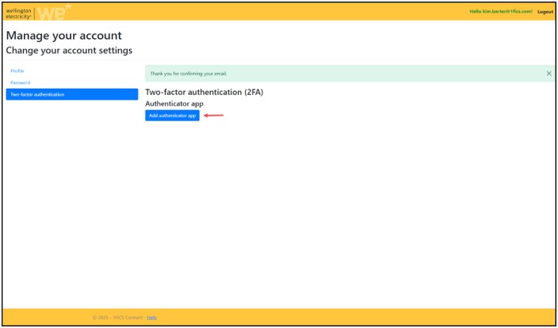The width and height of the screenshot is (558, 328).
Task: Click the divider line below page heading
Action: coord(277,60)
